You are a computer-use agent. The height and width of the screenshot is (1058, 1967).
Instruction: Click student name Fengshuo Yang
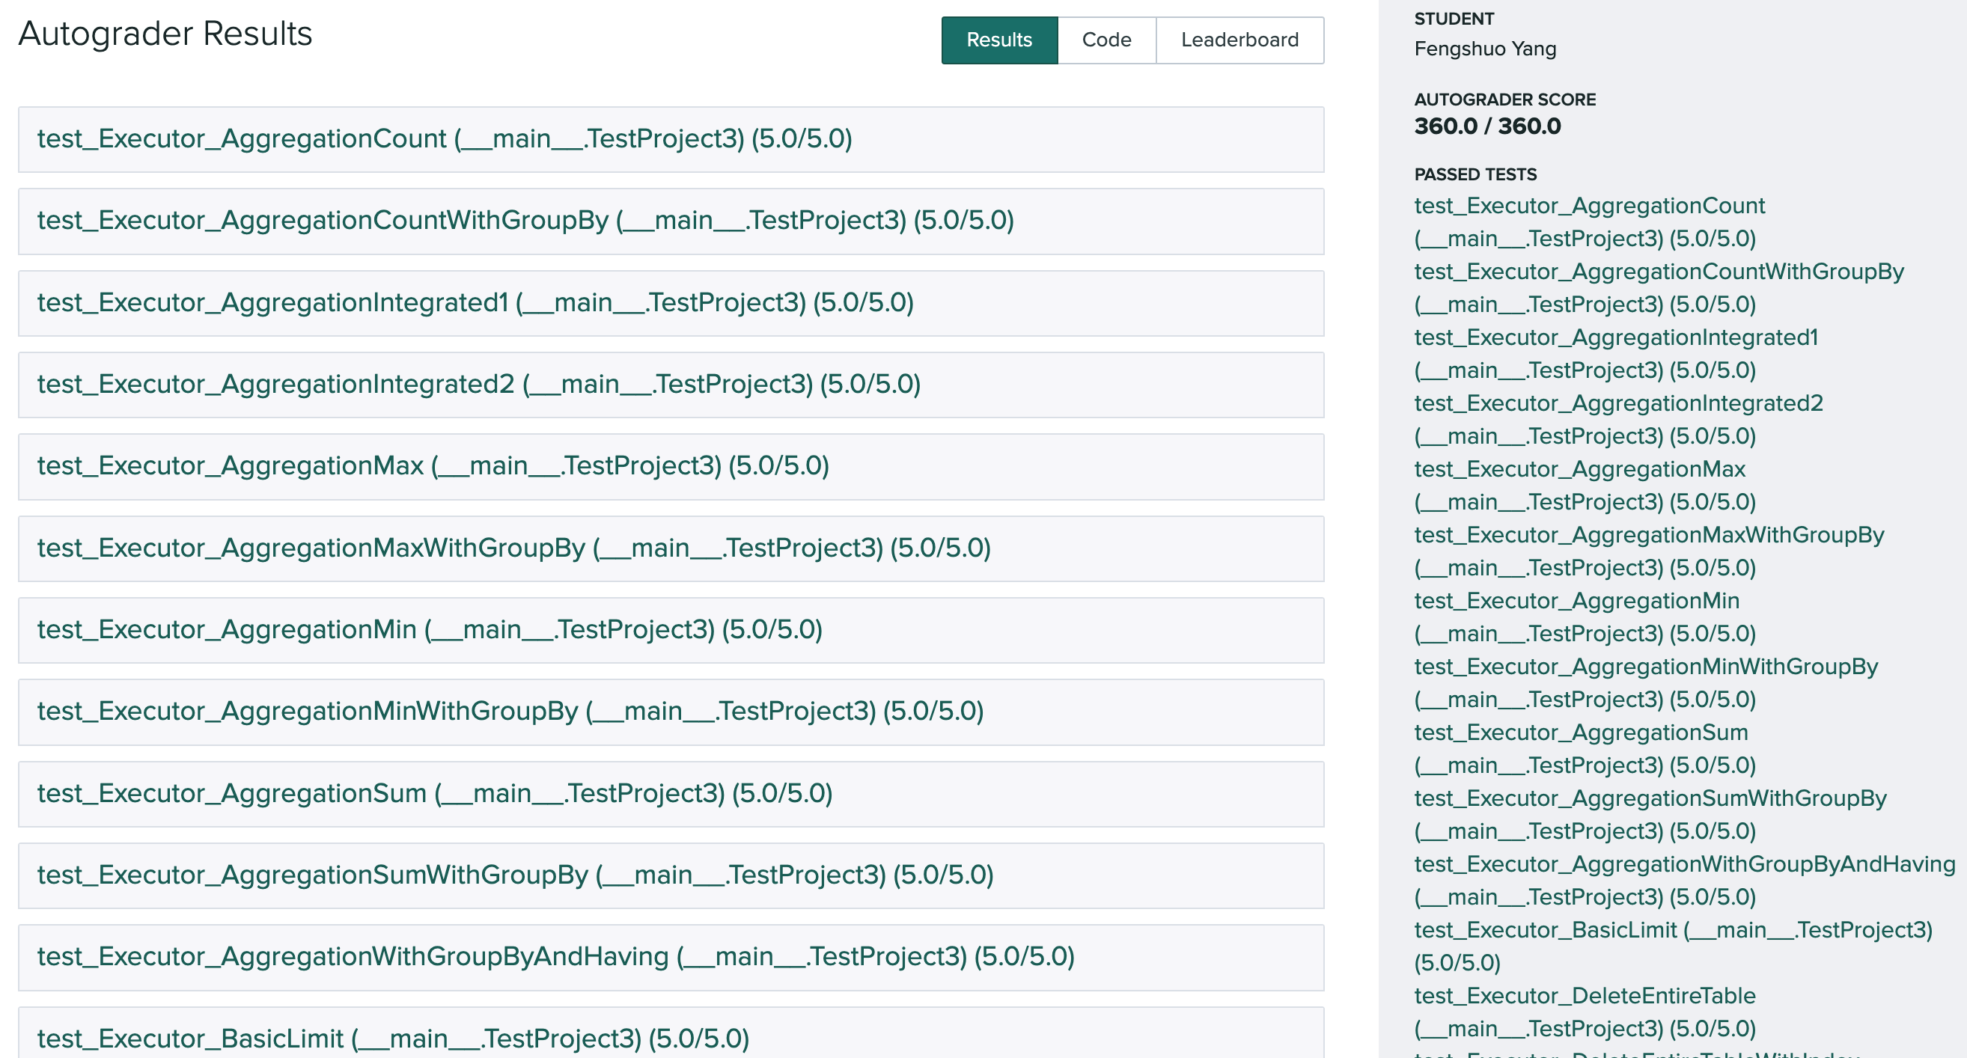[x=1484, y=48]
